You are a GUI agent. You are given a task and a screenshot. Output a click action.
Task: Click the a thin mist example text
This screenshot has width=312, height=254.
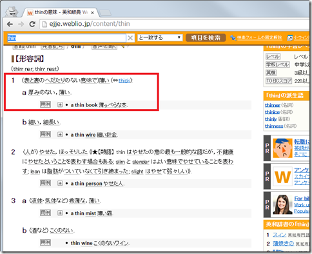coord(92,213)
